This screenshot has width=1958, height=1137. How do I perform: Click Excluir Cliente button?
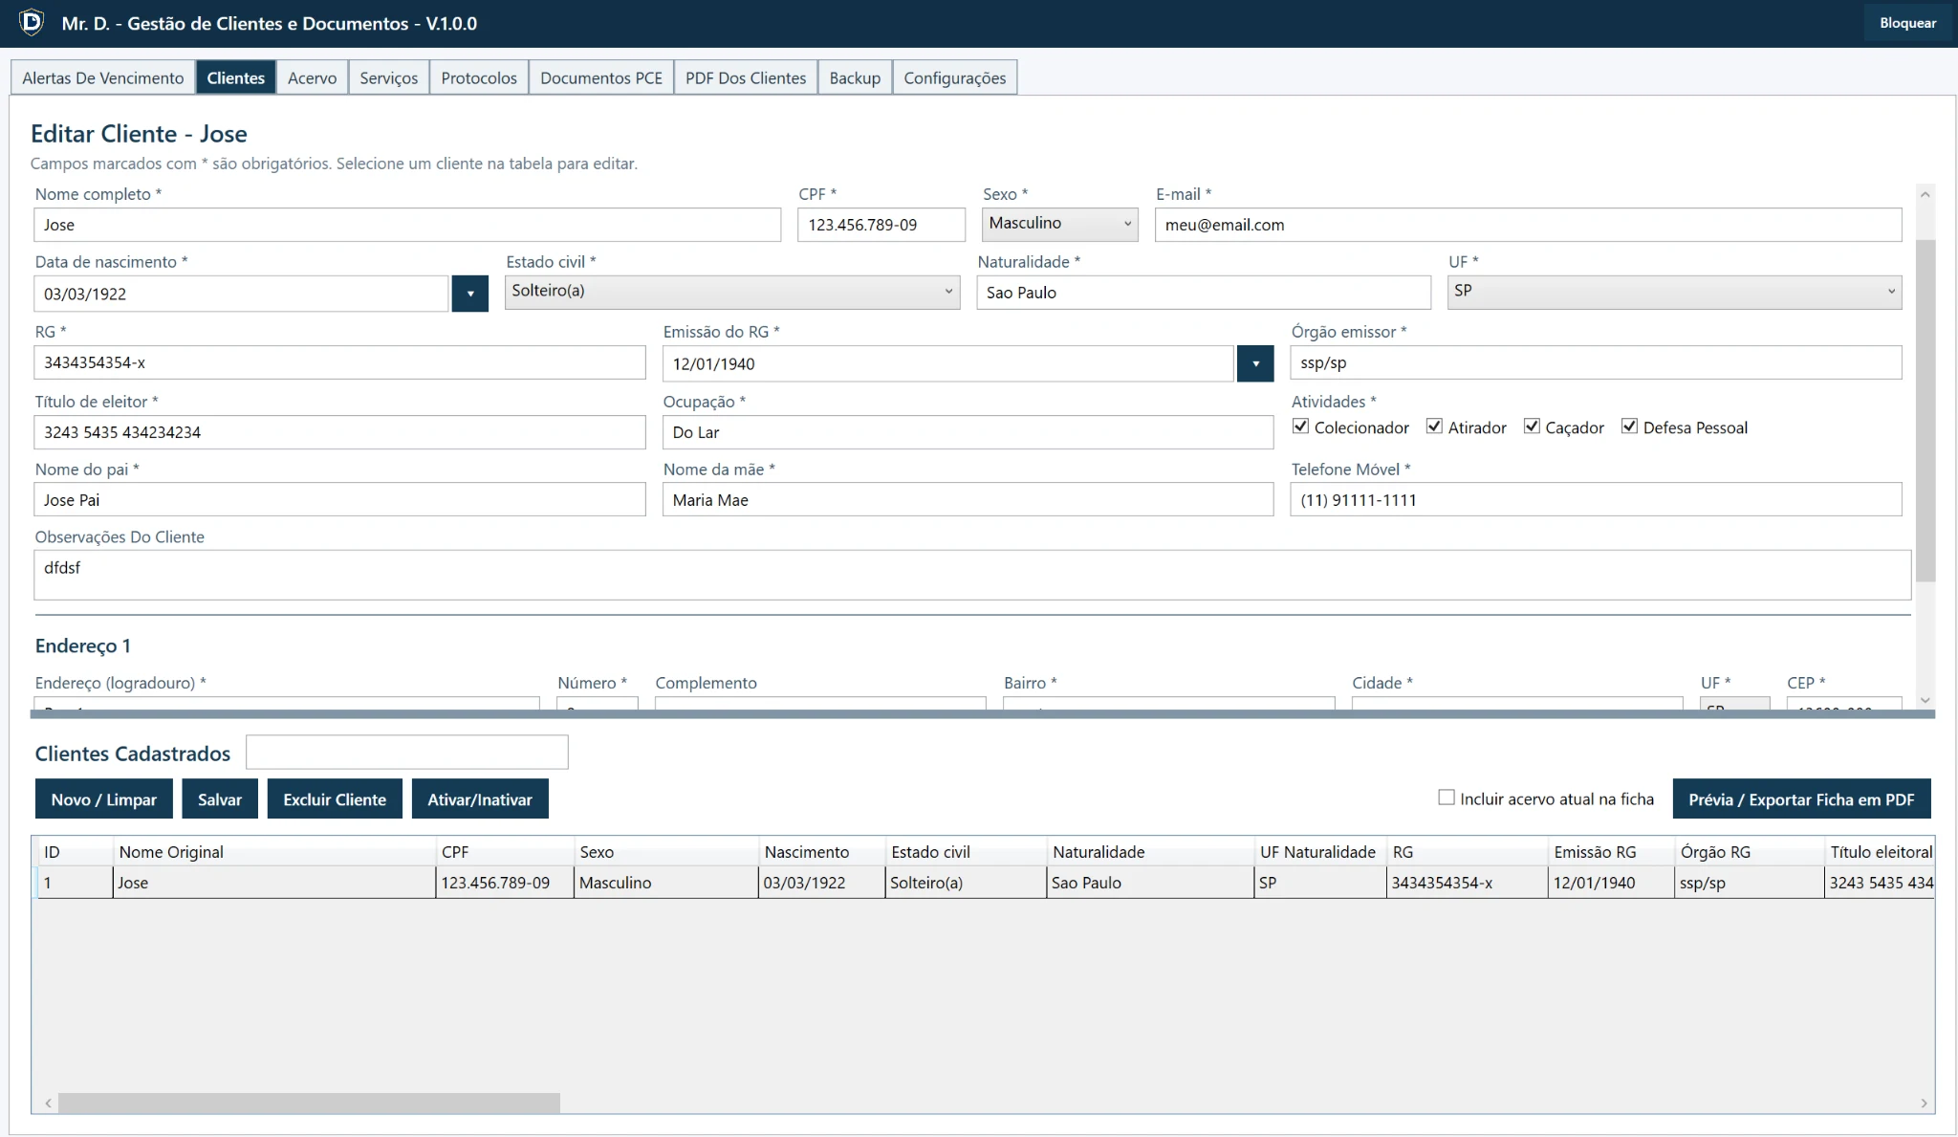[x=335, y=799]
